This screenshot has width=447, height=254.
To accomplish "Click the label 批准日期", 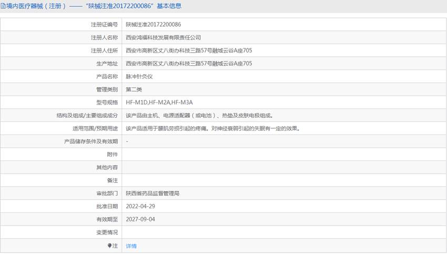I will click(107, 206).
